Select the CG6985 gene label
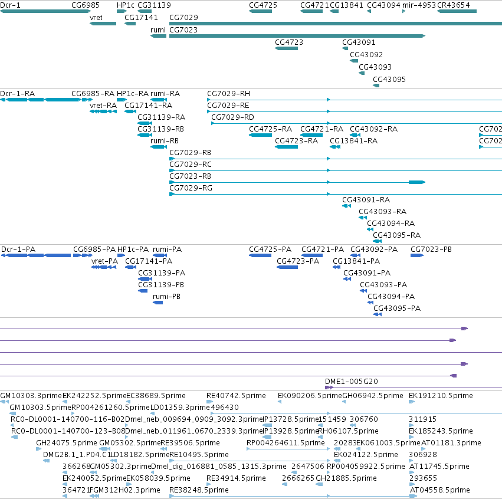 click(86, 5)
